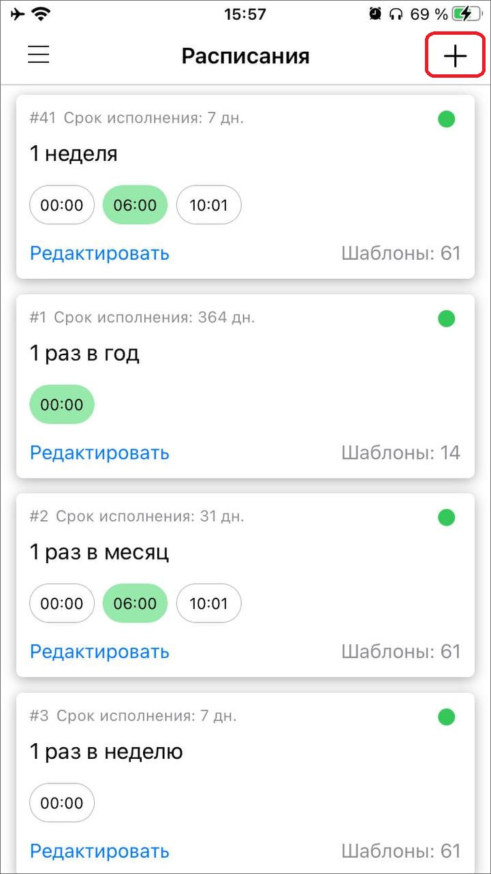Tap the battery icon in status bar
491x874 pixels.
469,14
